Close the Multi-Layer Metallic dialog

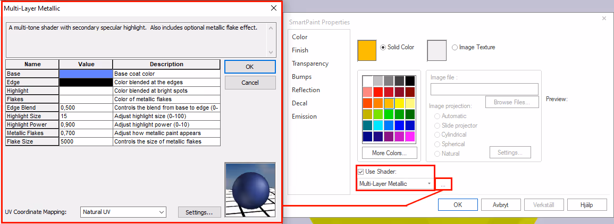(274, 8)
